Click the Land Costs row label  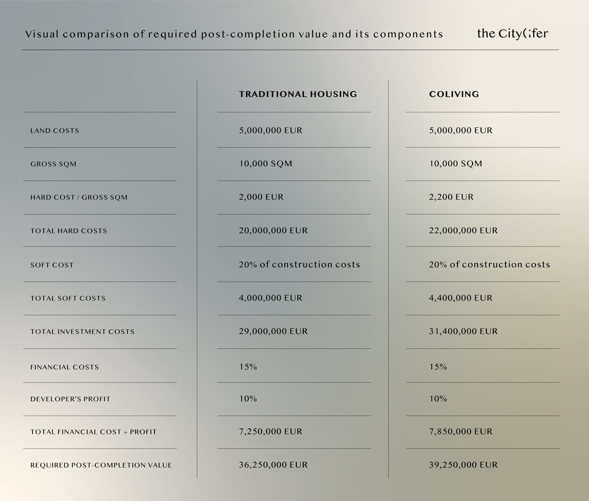(x=54, y=131)
